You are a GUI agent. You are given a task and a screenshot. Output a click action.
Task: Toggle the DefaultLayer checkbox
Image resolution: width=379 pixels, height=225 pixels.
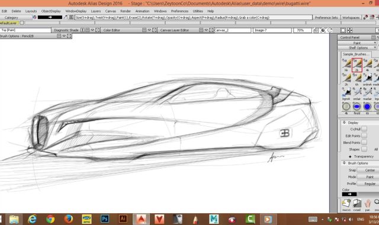[x=22, y=22]
